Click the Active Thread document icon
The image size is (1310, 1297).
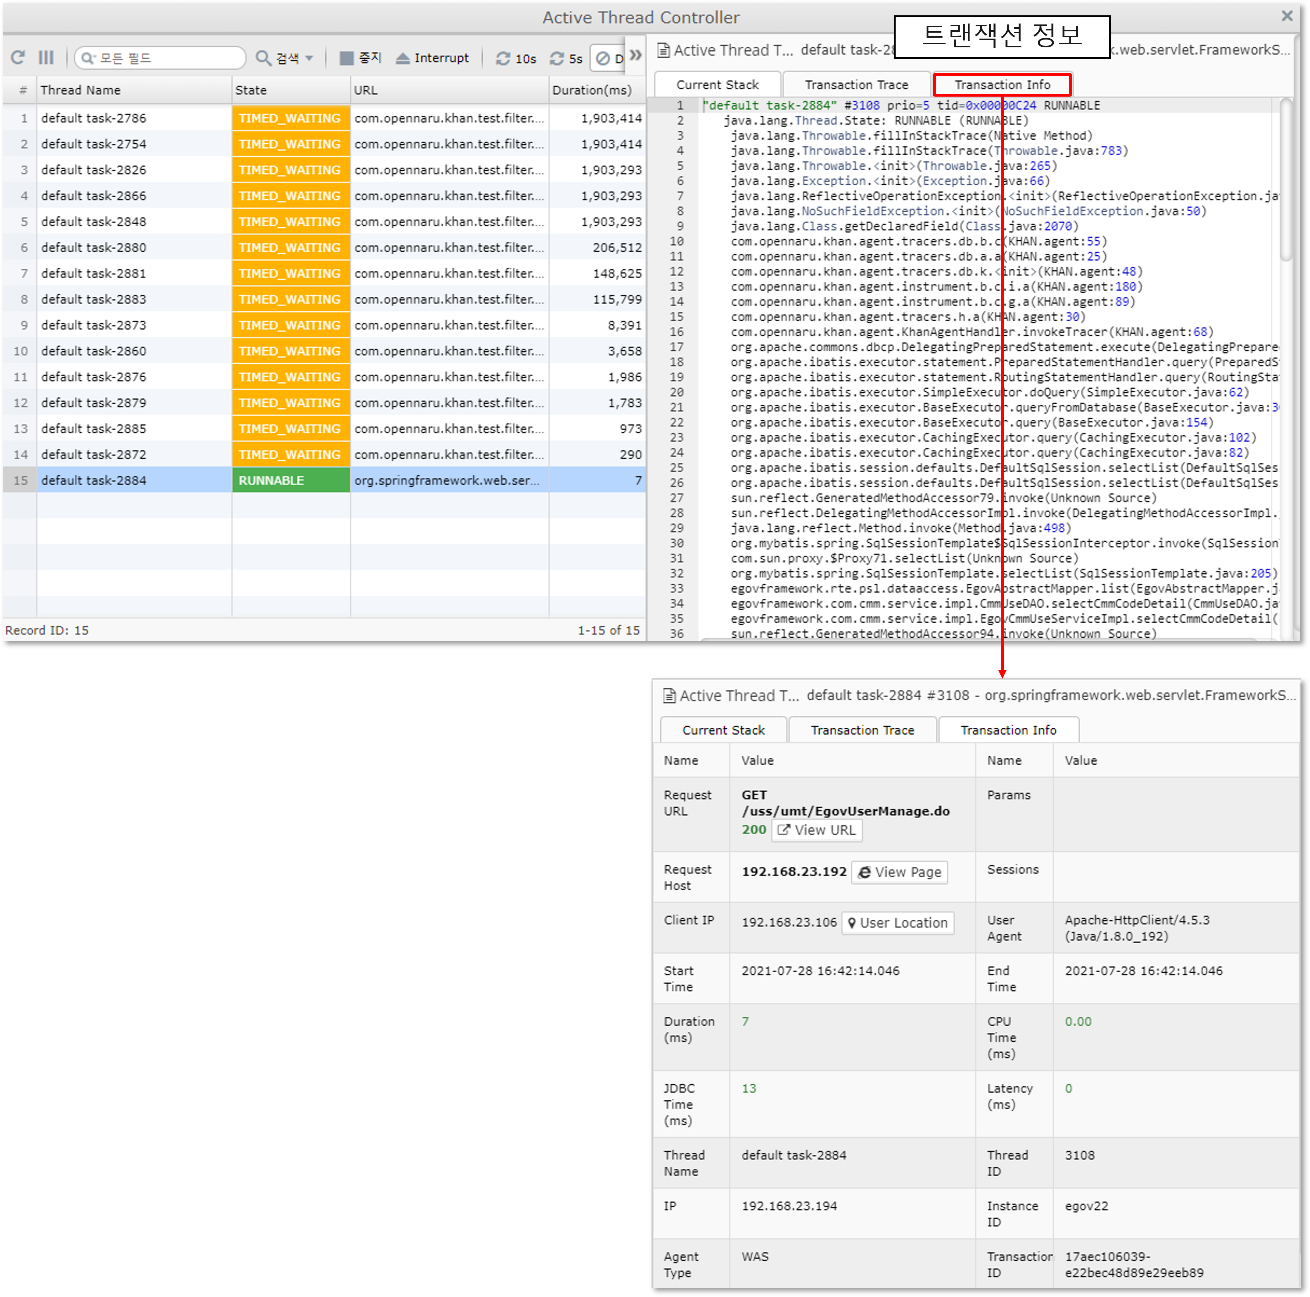[x=664, y=51]
